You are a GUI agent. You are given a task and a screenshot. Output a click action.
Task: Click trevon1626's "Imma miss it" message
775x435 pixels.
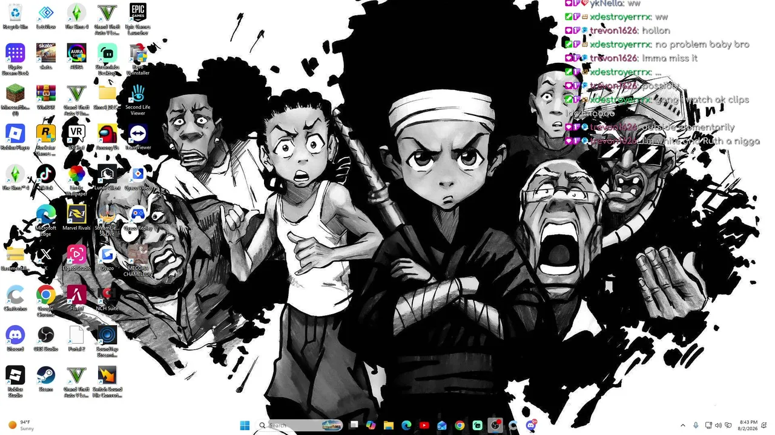(670, 58)
